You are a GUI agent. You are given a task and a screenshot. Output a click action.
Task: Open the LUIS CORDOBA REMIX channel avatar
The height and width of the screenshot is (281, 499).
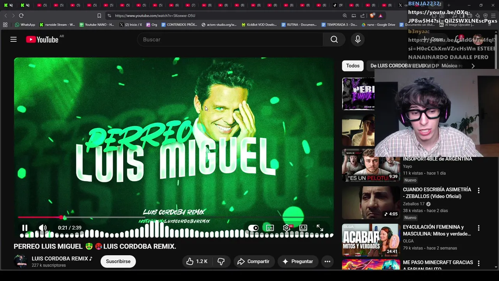tap(20, 261)
